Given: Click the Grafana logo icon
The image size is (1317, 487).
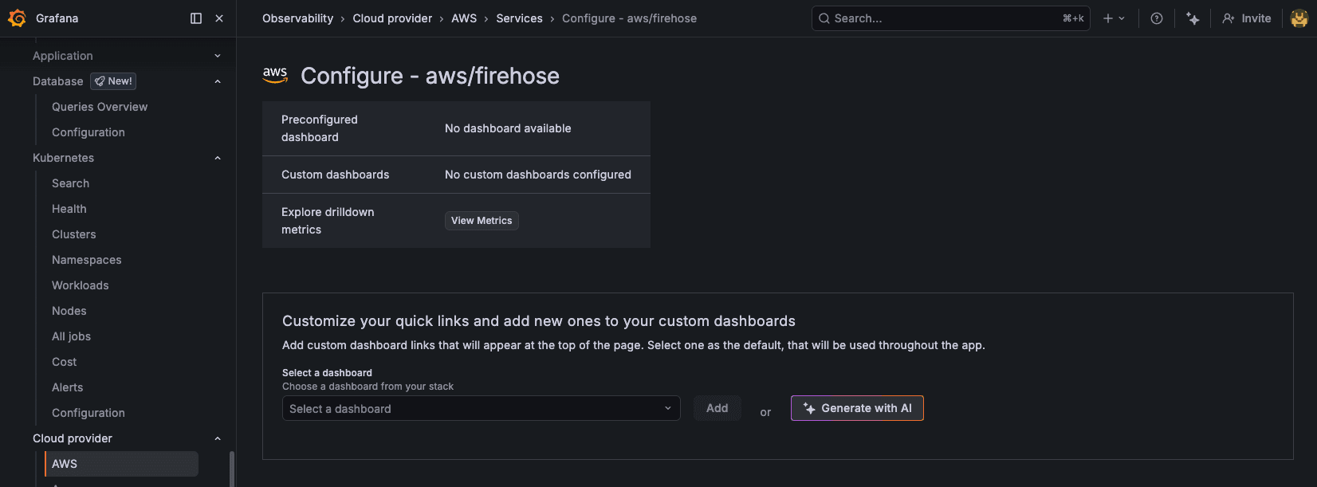Looking at the screenshot, I should [17, 18].
